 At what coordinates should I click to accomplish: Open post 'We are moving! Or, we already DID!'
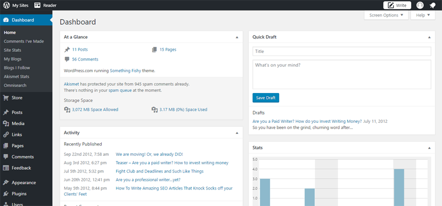click(149, 154)
